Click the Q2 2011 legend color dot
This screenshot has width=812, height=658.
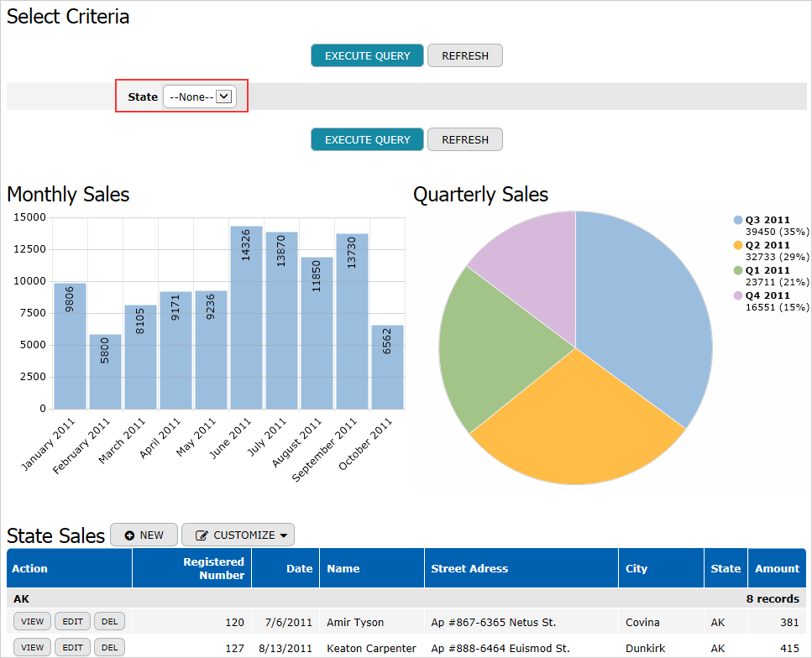(738, 245)
